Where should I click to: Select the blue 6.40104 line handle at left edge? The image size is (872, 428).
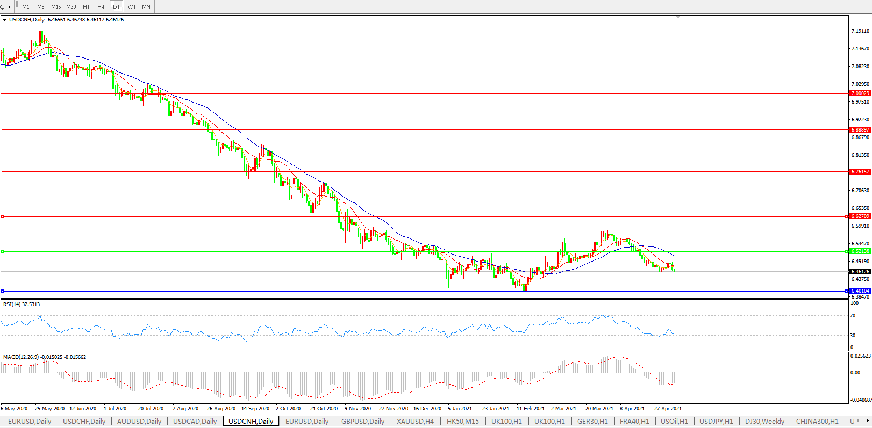[3, 291]
